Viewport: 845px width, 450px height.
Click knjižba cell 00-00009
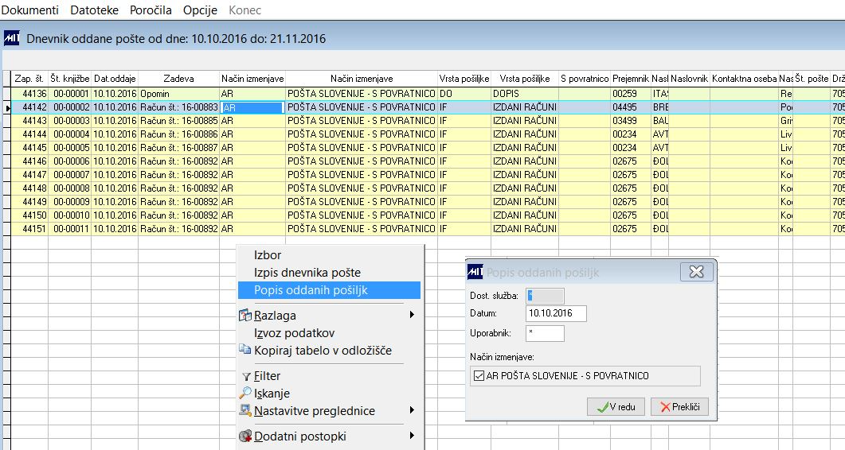(69, 201)
